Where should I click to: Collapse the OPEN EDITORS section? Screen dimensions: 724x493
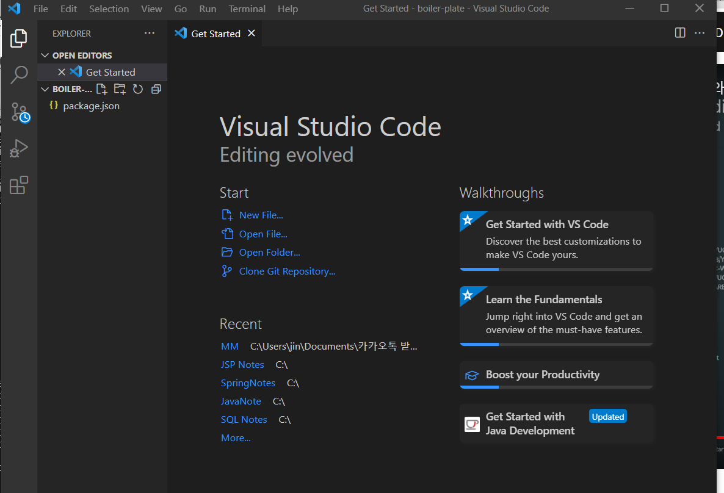(45, 56)
